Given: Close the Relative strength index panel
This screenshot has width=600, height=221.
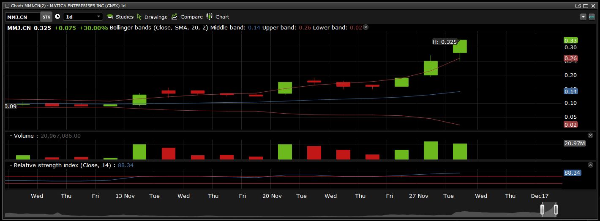Looking at the screenshot, I should click(590, 165).
